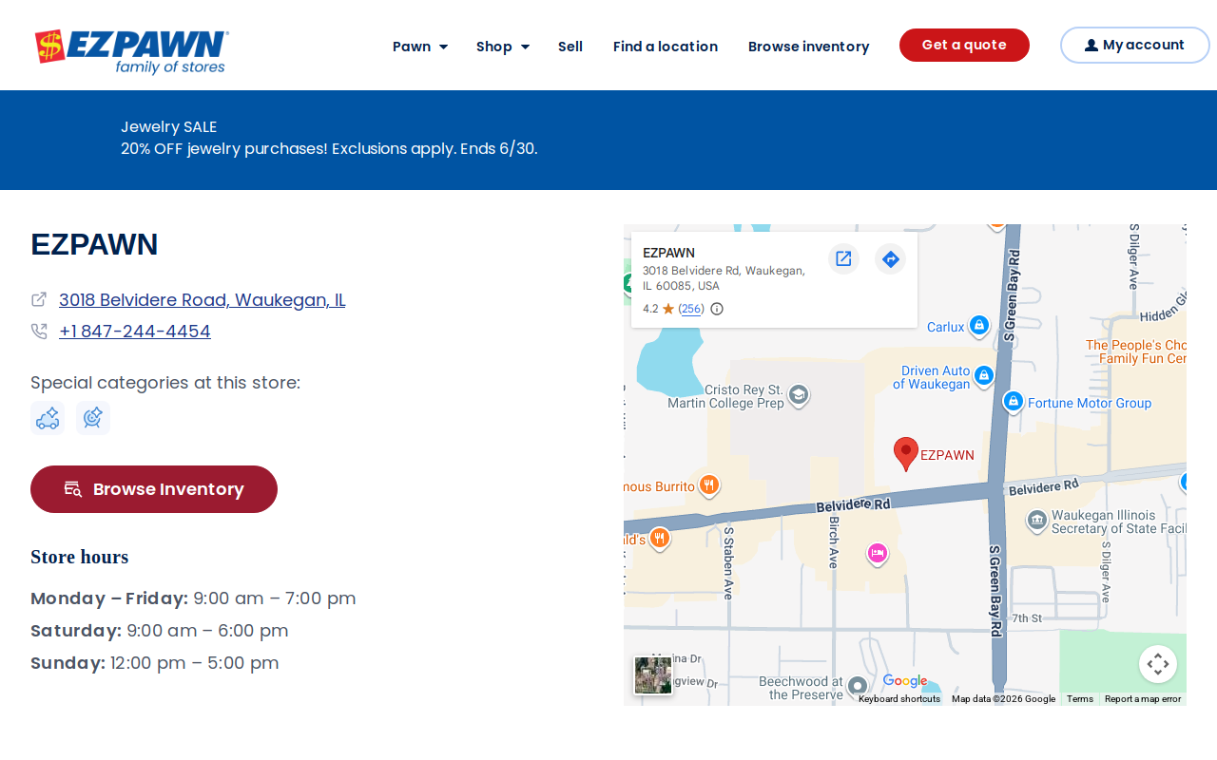
Task: Expand the Shop dropdown menu
Action: [x=503, y=47]
